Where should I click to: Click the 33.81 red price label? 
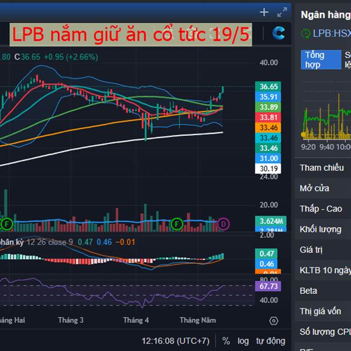click(x=268, y=118)
